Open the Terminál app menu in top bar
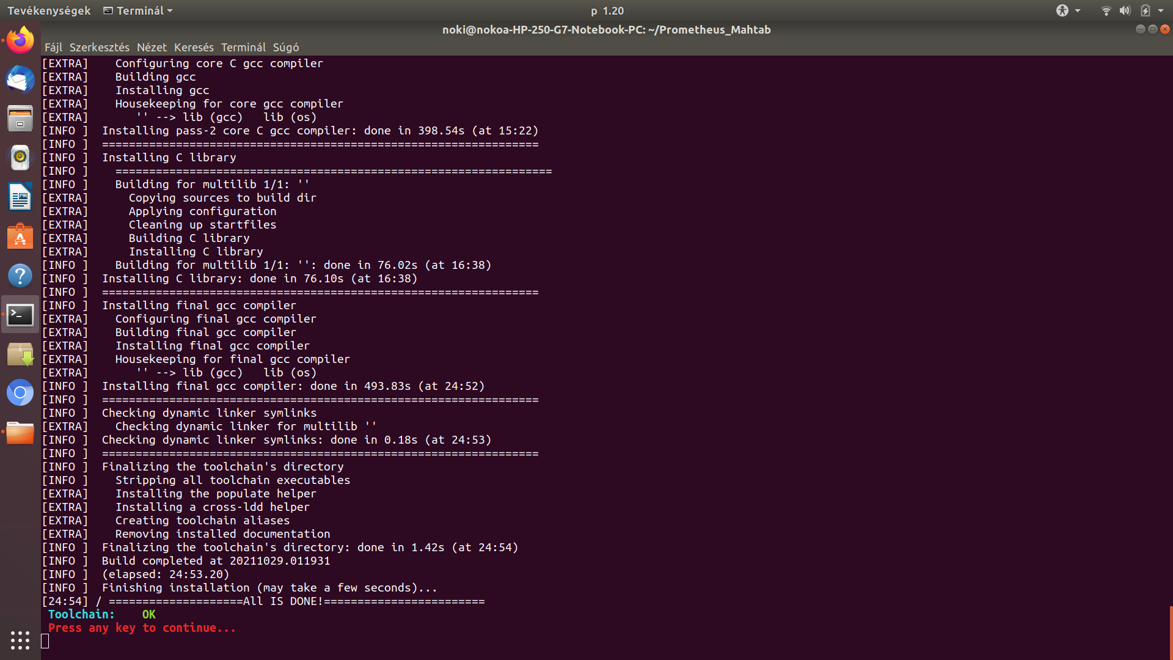 tap(138, 10)
